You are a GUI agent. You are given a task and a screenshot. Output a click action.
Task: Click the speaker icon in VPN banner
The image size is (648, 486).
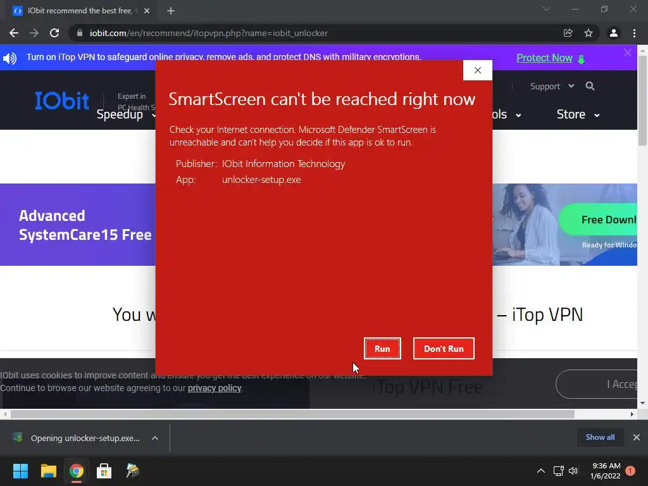pyautogui.click(x=10, y=58)
